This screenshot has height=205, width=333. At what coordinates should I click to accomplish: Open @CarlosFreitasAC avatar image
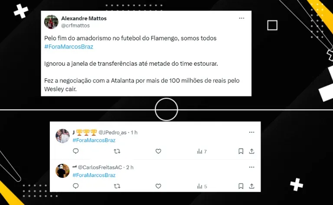click(x=62, y=171)
